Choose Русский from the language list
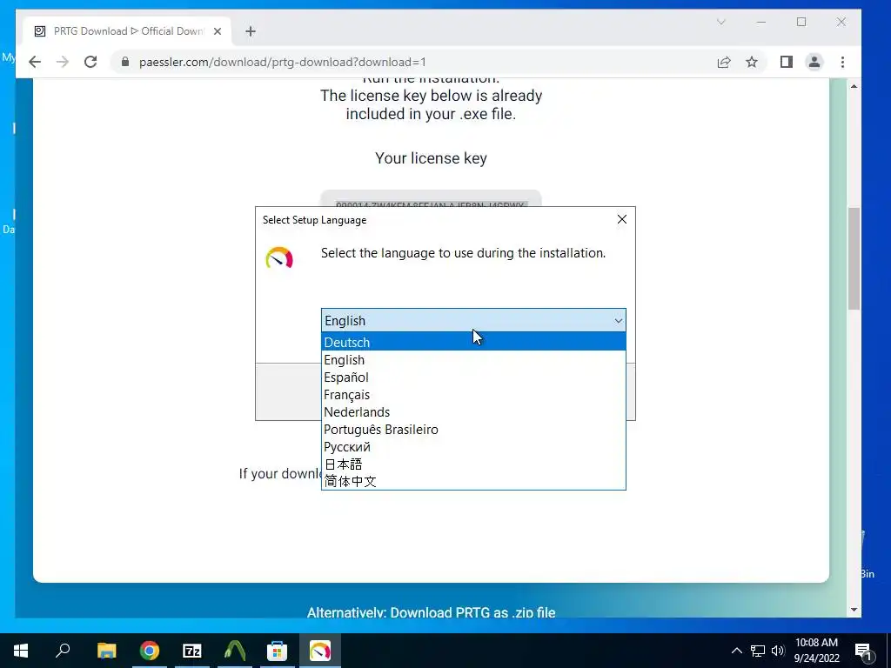891x668 pixels. (x=473, y=447)
